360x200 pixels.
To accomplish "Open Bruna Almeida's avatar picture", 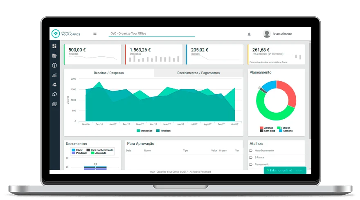I will coord(267,34).
